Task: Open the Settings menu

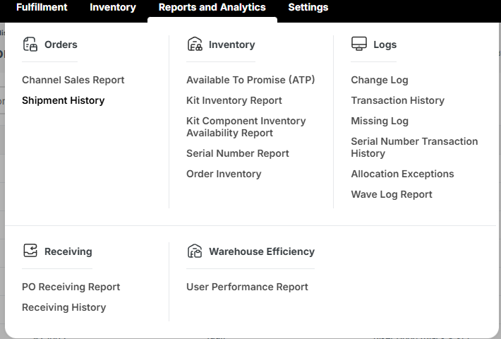Action: 308,7
